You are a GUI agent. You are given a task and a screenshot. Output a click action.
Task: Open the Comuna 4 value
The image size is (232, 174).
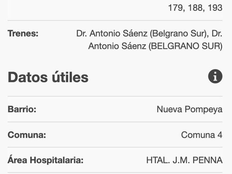(x=202, y=135)
